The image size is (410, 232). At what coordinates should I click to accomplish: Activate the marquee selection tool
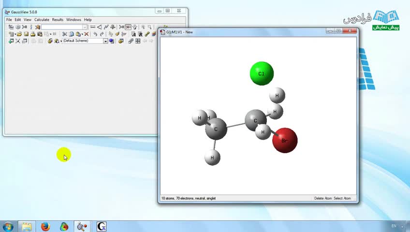(149, 27)
